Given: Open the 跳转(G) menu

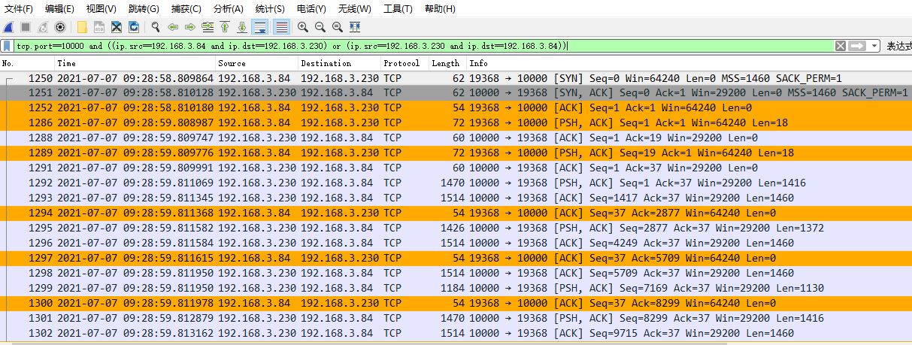Looking at the screenshot, I should tap(144, 9).
